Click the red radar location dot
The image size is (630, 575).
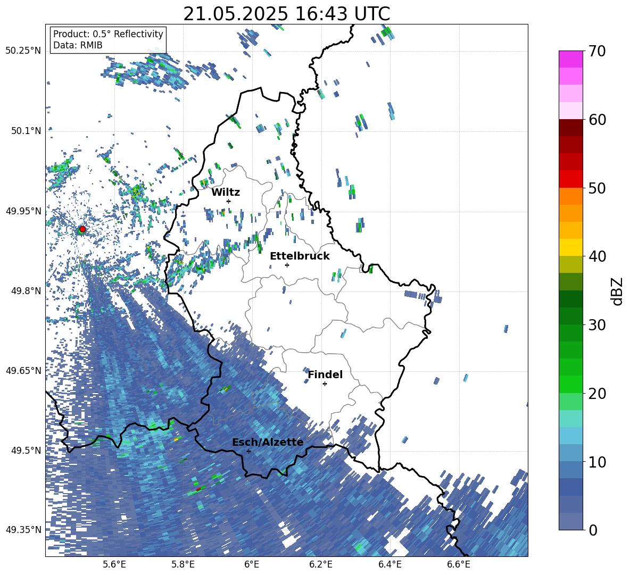(82, 229)
